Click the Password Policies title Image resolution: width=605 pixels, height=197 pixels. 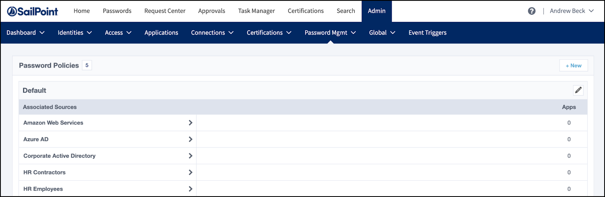[x=49, y=65]
